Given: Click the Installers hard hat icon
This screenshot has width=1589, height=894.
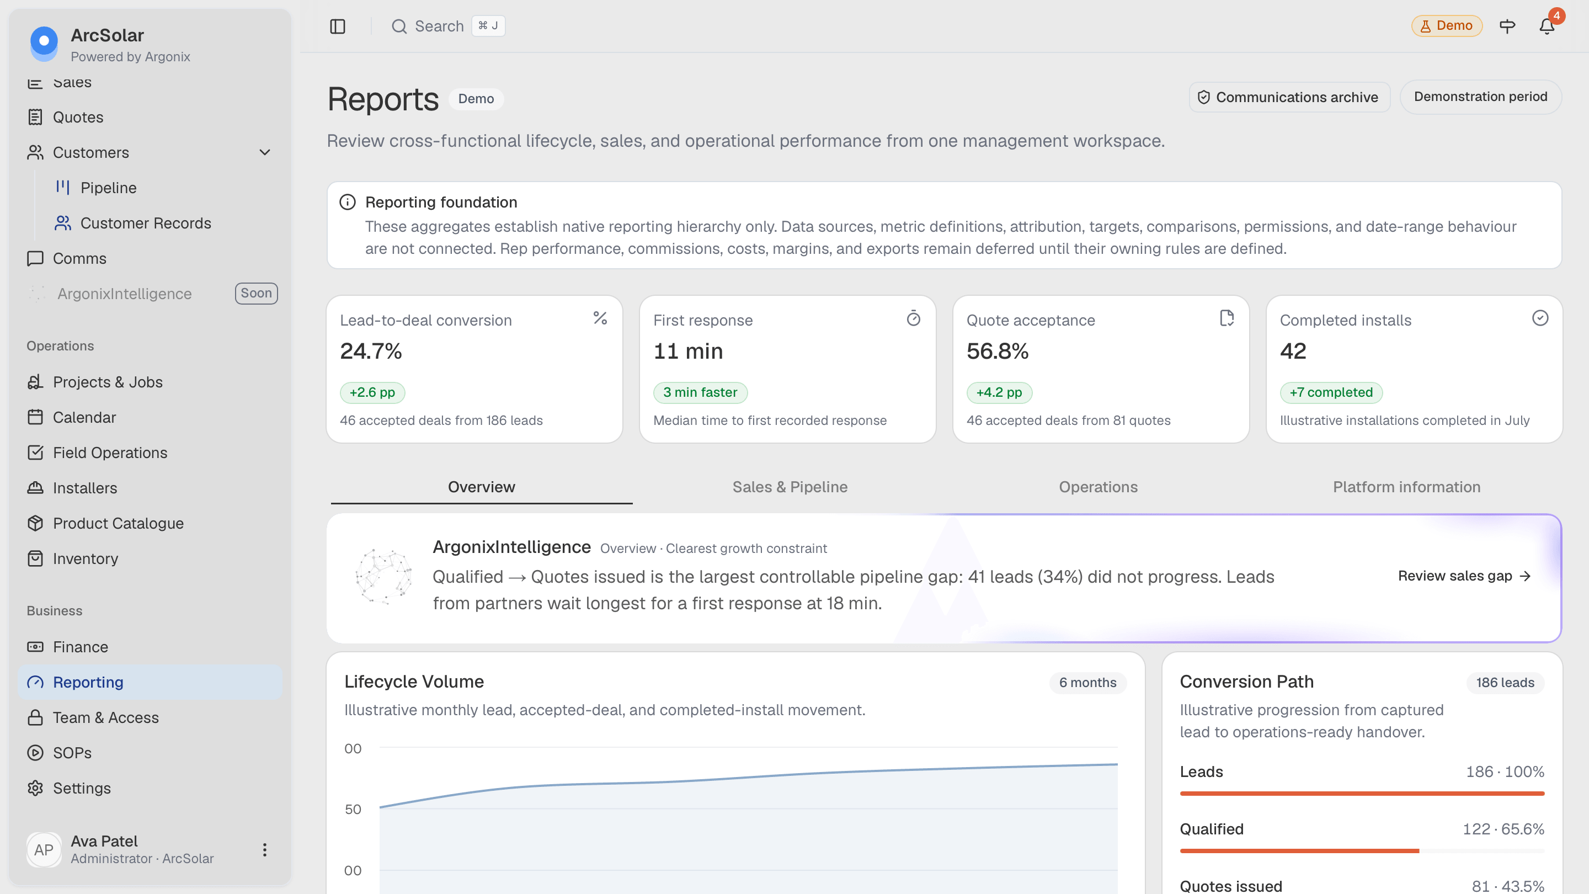Looking at the screenshot, I should (x=35, y=488).
